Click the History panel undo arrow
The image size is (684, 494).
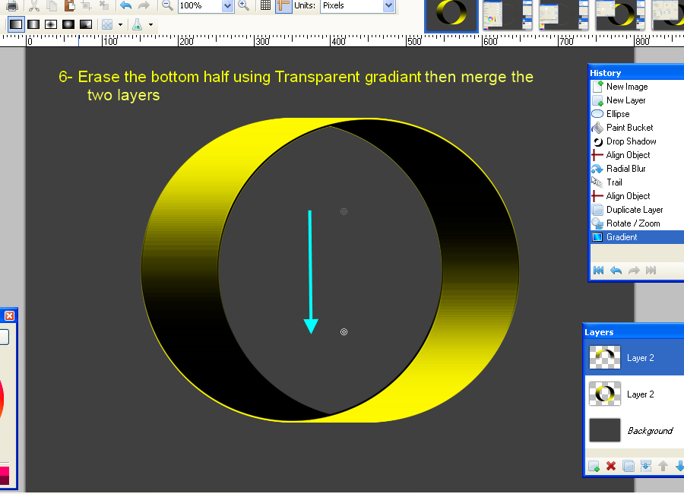(x=616, y=270)
